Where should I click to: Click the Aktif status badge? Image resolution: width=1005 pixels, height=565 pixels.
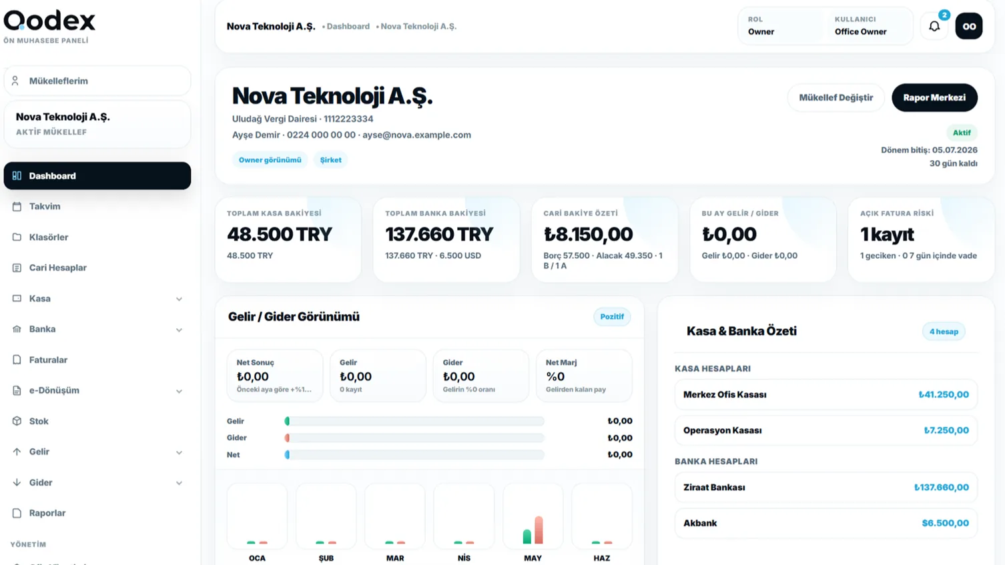pyautogui.click(x=962, y=133)
